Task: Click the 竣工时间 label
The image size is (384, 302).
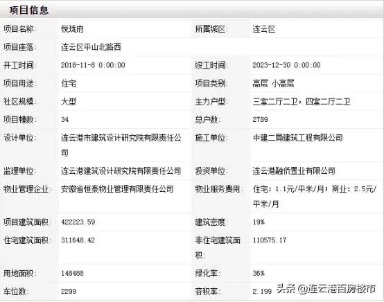Action: coord(211,65)
